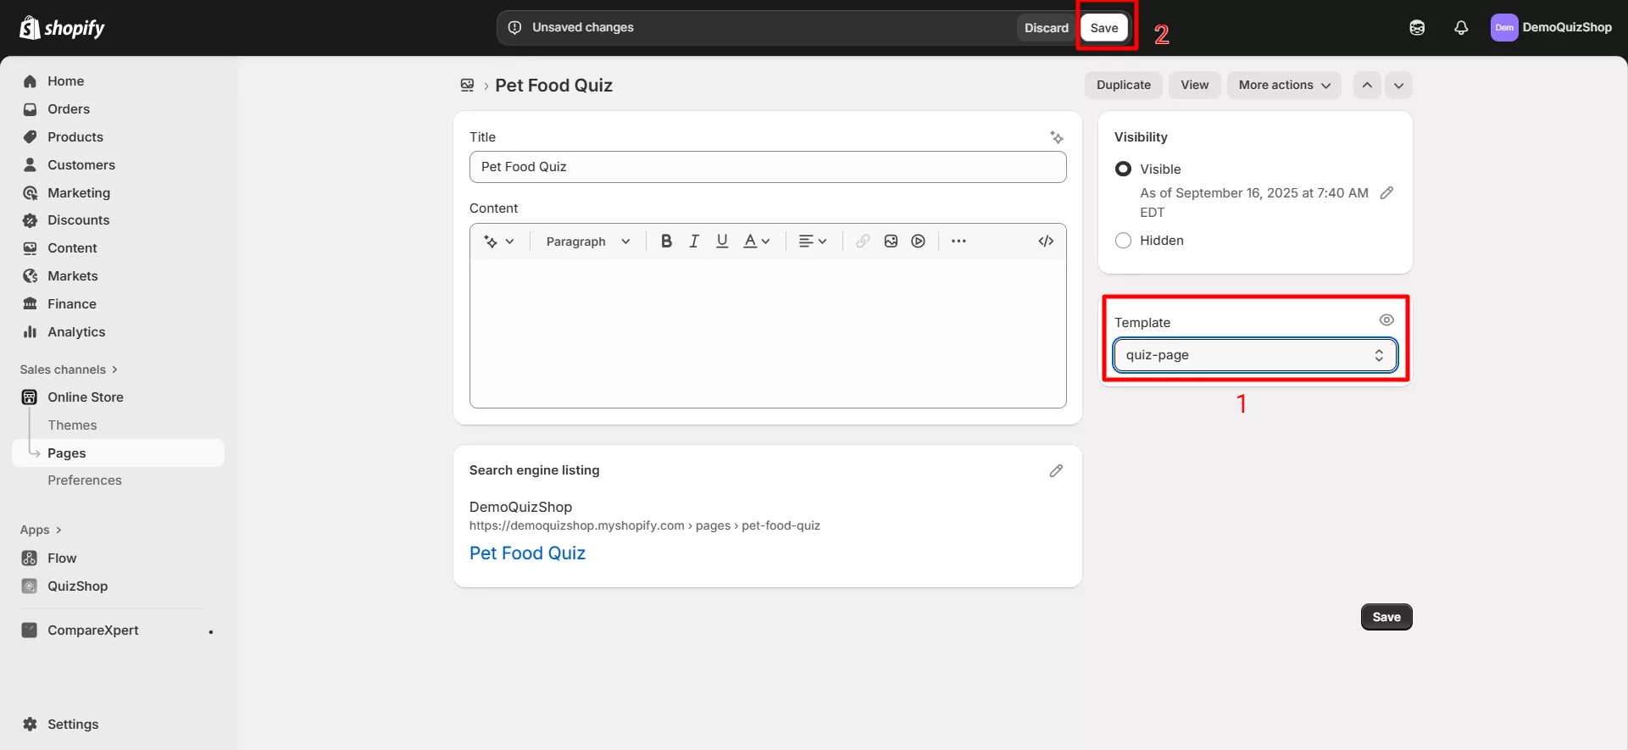Viewport: 1628px width, 750px height.
Task: Open the Template quiz-page dropdown
Action: (1254, 355)
